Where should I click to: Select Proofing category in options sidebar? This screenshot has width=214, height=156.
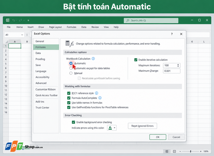pos(46,59)
